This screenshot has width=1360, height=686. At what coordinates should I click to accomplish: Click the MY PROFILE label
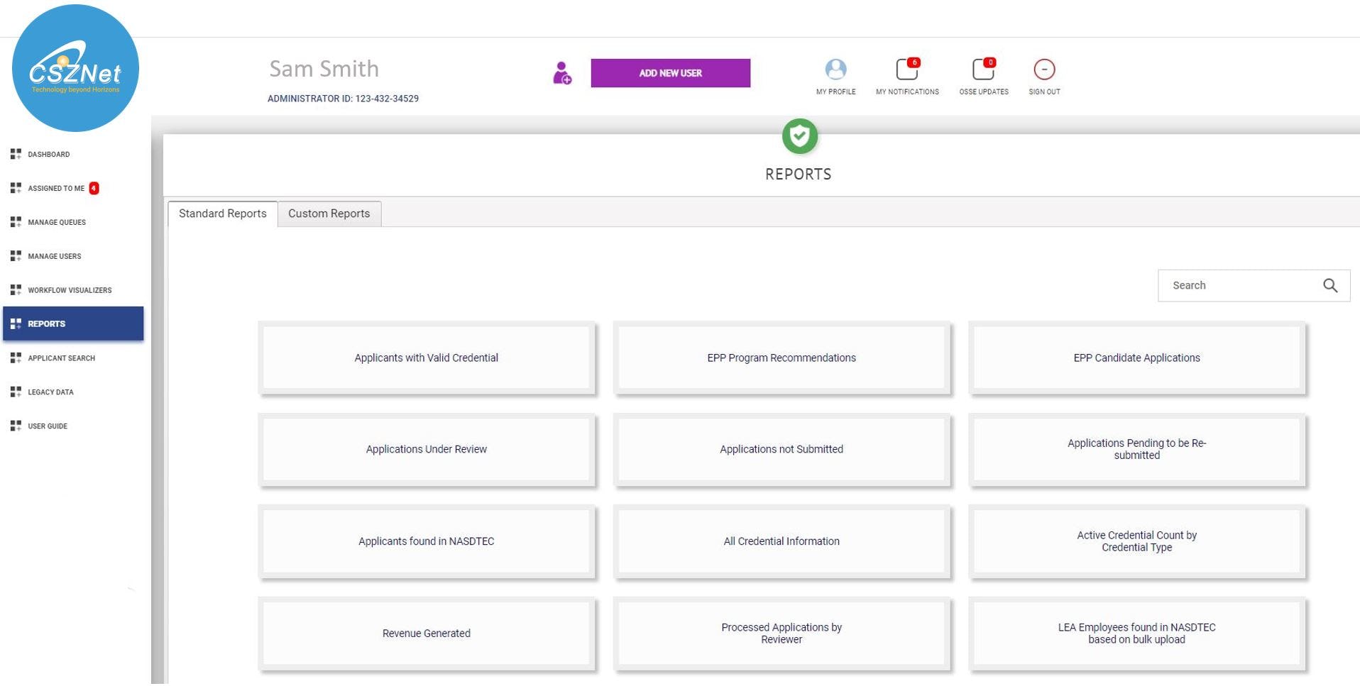pyautogui.click(x=835, y=92)
